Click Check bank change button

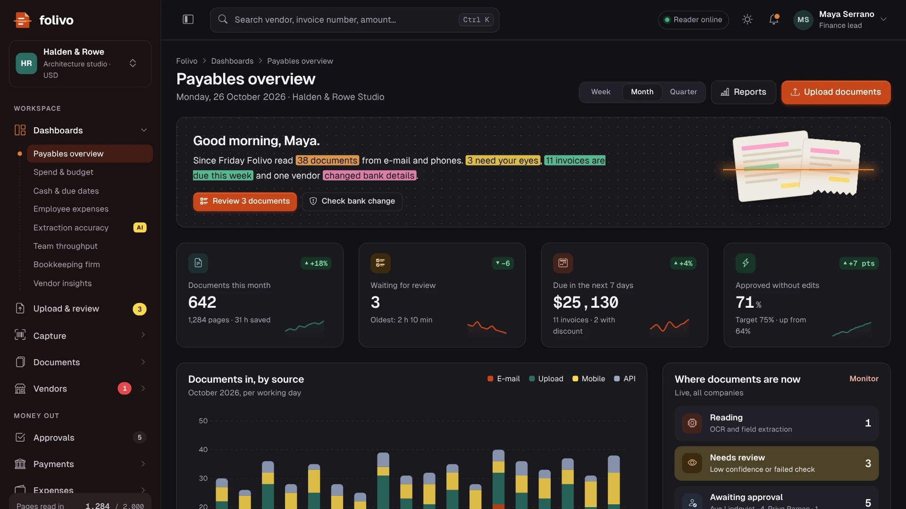tap(352, 201)
